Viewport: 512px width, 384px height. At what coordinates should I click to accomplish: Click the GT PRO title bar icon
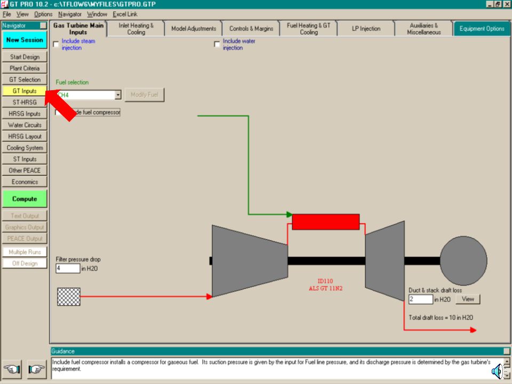(x=4, y=4)
